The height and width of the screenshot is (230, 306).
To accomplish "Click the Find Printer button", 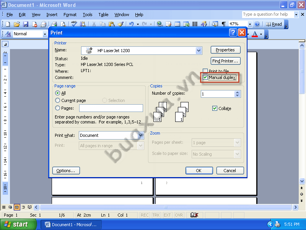I will [x=225, y=61].
